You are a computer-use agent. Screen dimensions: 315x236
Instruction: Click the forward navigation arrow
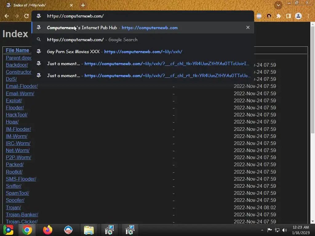coord(17,16)
